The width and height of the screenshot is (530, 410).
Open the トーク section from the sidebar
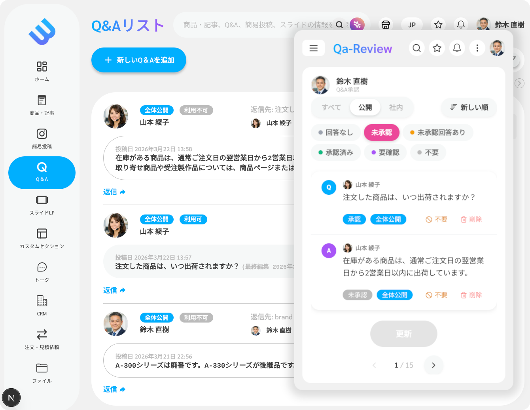tap(42, 271)
